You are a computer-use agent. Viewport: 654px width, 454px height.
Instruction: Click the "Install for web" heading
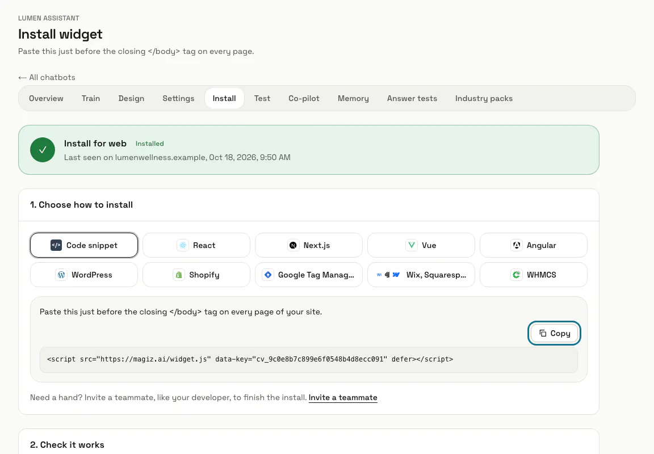(95, 144)
